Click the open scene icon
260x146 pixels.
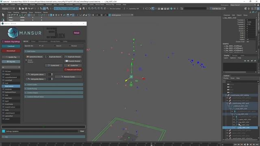(x=23, y=9)
